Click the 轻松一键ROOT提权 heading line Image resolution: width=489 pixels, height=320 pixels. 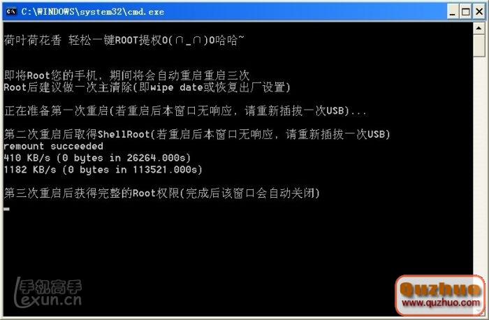pyautogui.click(x=124, y=41)
